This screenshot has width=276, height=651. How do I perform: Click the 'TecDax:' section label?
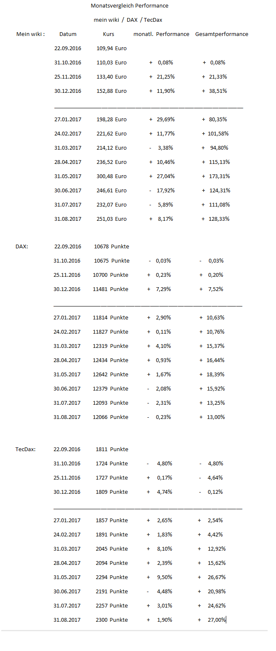[26, 449]
